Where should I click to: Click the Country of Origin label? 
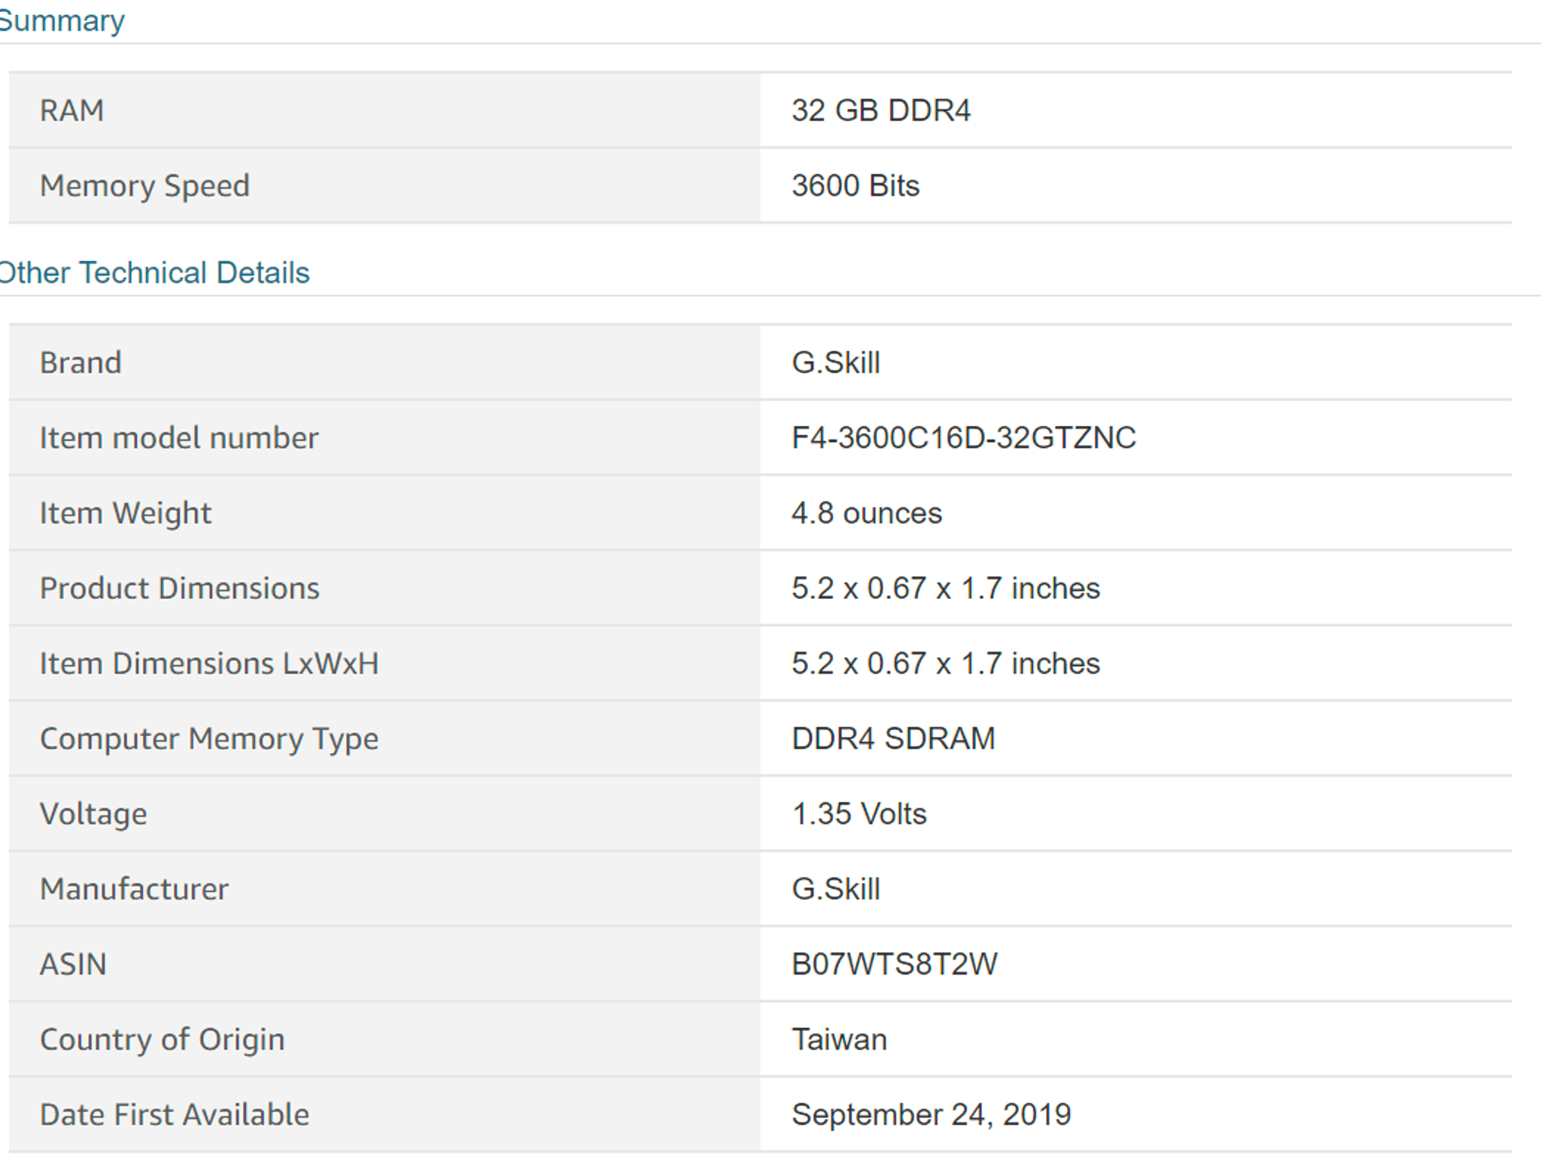tap(163, 1039)
